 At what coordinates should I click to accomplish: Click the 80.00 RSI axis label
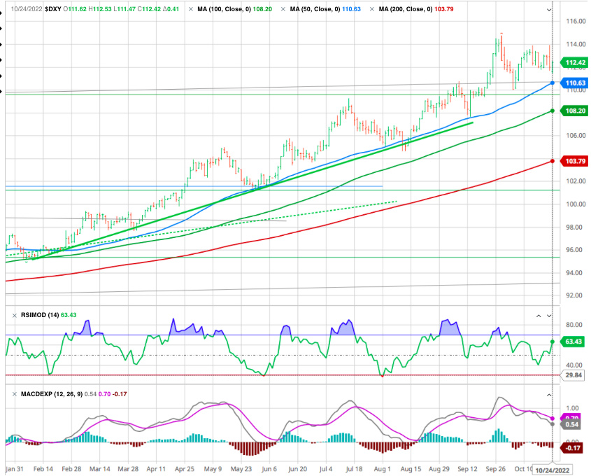pyautogui.click(x=574, y=325)
